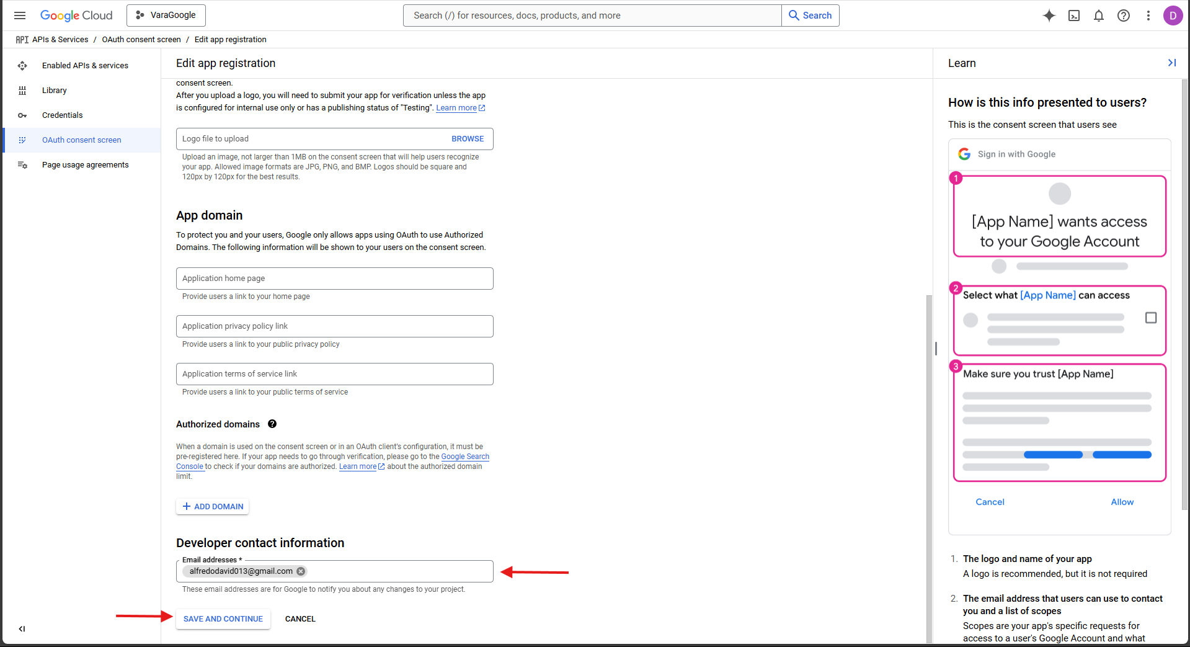Collapse the Learn side panel
The height and width of the screenshot is (647, 1190).
(1171, 63)
